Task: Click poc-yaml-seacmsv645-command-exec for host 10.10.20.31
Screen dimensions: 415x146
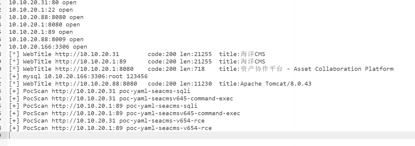Action: 176,99
